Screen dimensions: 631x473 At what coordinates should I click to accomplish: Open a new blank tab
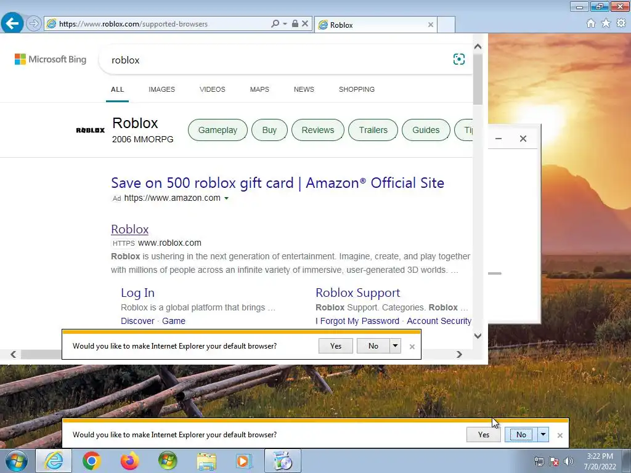pos(446,25)
